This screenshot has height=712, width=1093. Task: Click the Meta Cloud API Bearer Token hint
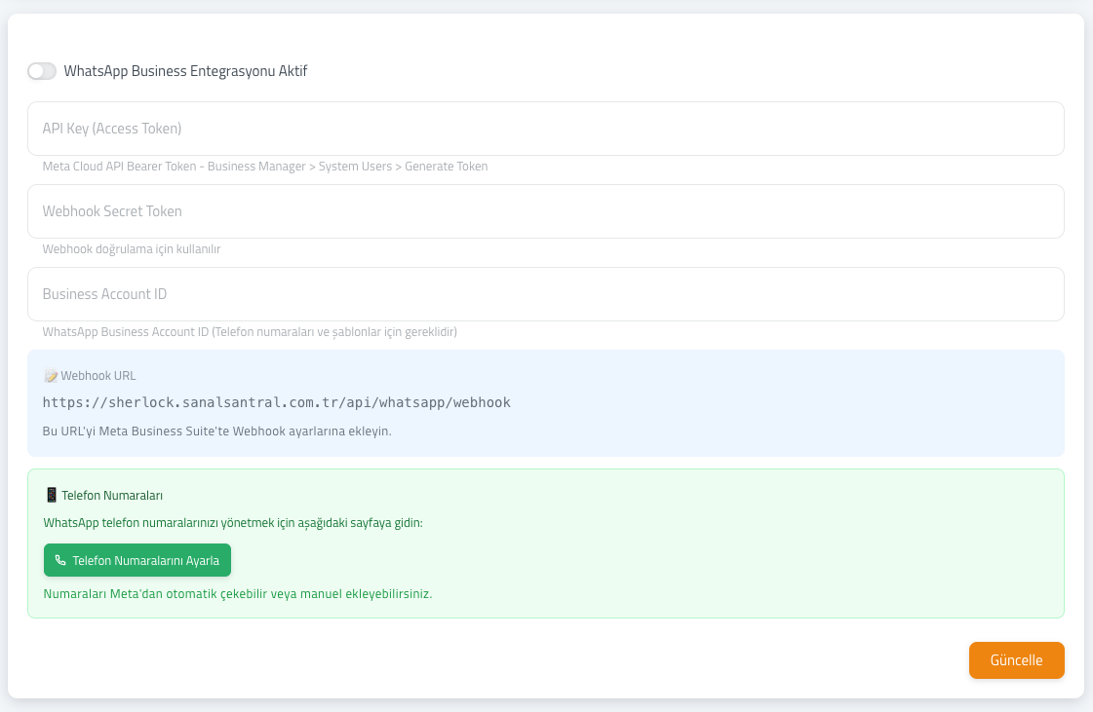(x=265, y=167)
